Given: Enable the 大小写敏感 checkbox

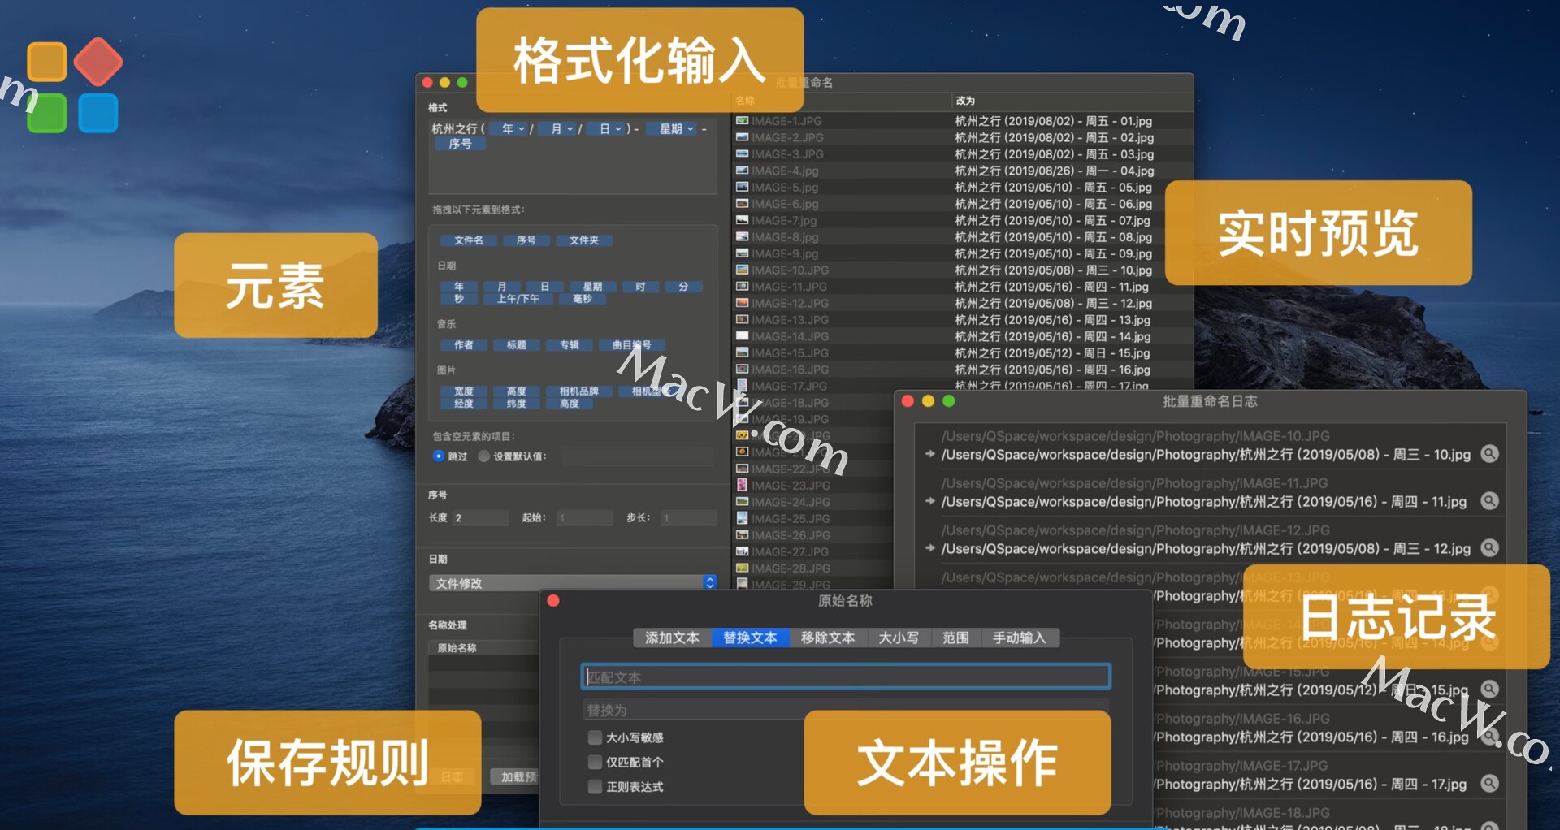Looking at the screenshot, I should coord(595,737).
